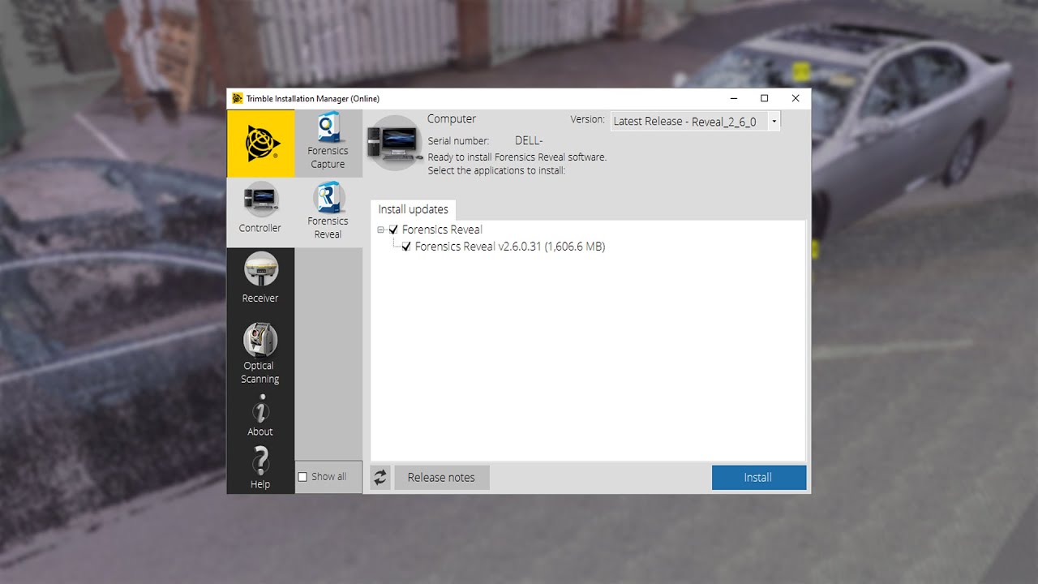Image resolution: width=1038 pixels, height=584 pixels.
Task: Click the blue Install button
Action: [759, 477]
